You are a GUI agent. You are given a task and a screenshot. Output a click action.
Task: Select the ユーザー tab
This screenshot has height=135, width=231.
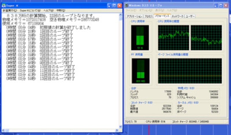(190, 16)
